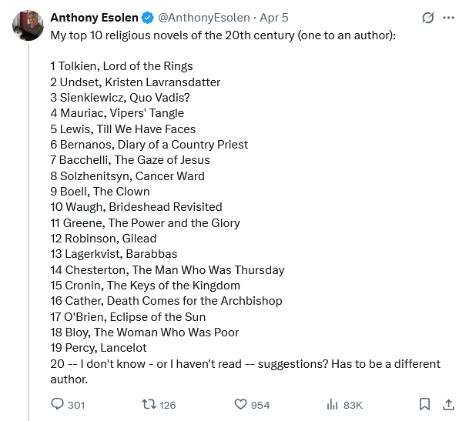Click the Grok explain icon
469x421 pixels.
427,18
